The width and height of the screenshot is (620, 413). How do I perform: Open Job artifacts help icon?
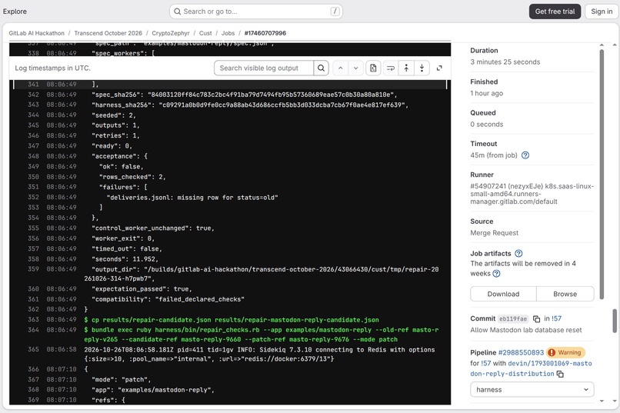518,253
